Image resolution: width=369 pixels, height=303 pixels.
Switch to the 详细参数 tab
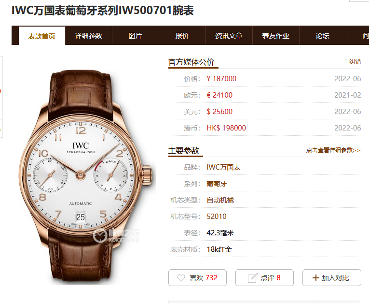point(88,36)
